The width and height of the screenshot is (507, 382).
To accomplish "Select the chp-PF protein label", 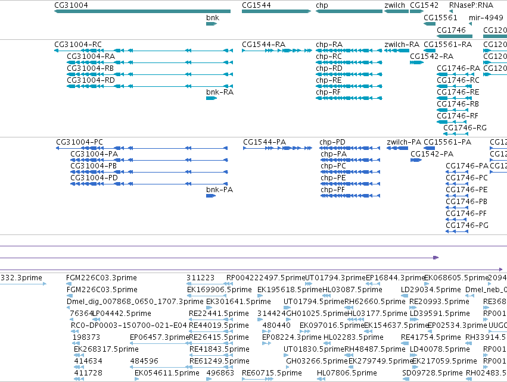I will point(332,190).
